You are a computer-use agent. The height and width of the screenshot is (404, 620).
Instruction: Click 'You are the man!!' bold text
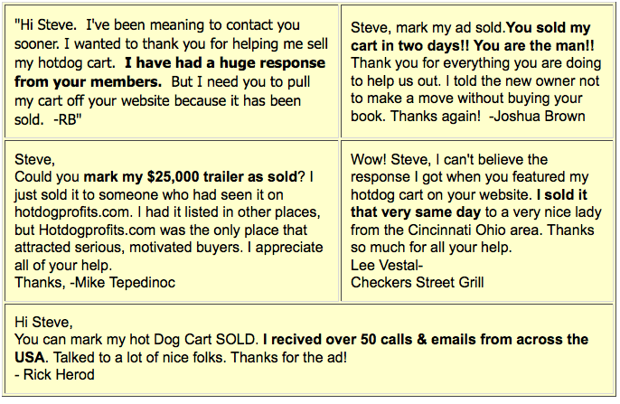click(534, 46)
